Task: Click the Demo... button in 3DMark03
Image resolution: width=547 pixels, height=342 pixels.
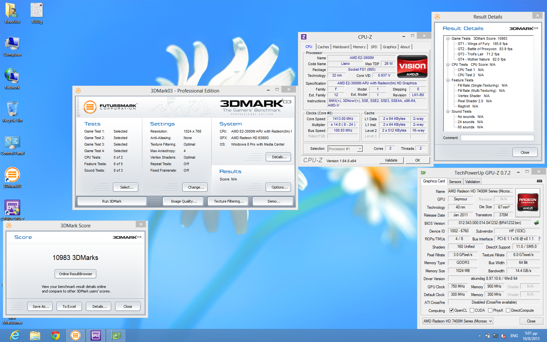Action: click(x=273, y=201)
